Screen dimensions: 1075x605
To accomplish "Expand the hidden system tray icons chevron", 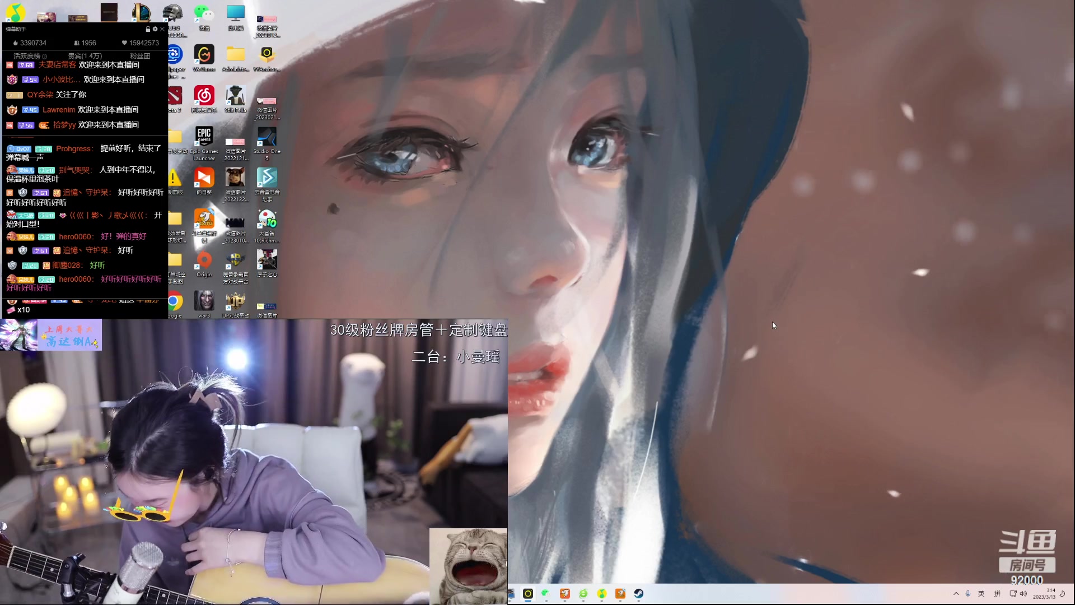I will pyautogui.click(x=956, y=594).
